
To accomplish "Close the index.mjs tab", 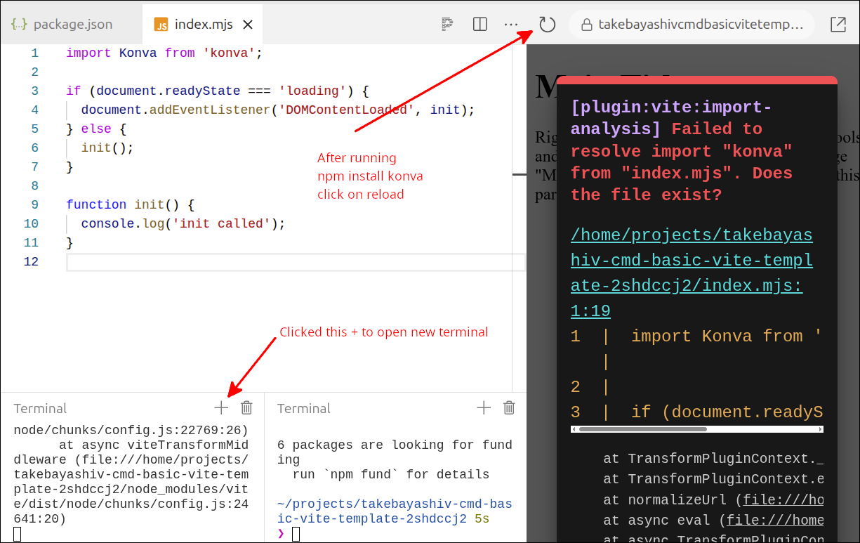I will click(x=248, y=25).
